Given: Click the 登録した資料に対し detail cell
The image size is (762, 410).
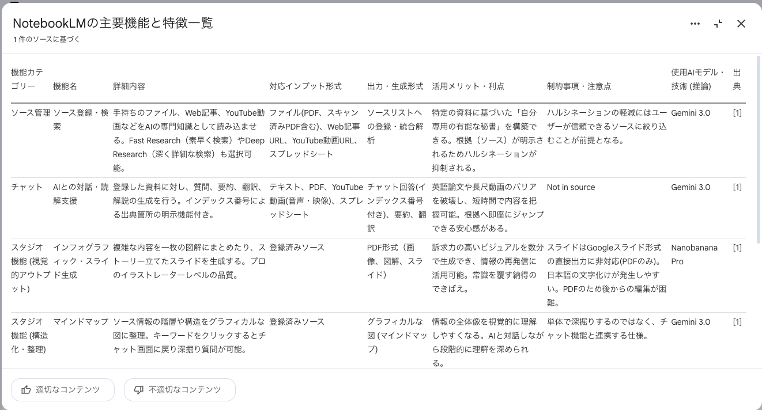Looking at the screenshot, I should (x=189, y=201).
